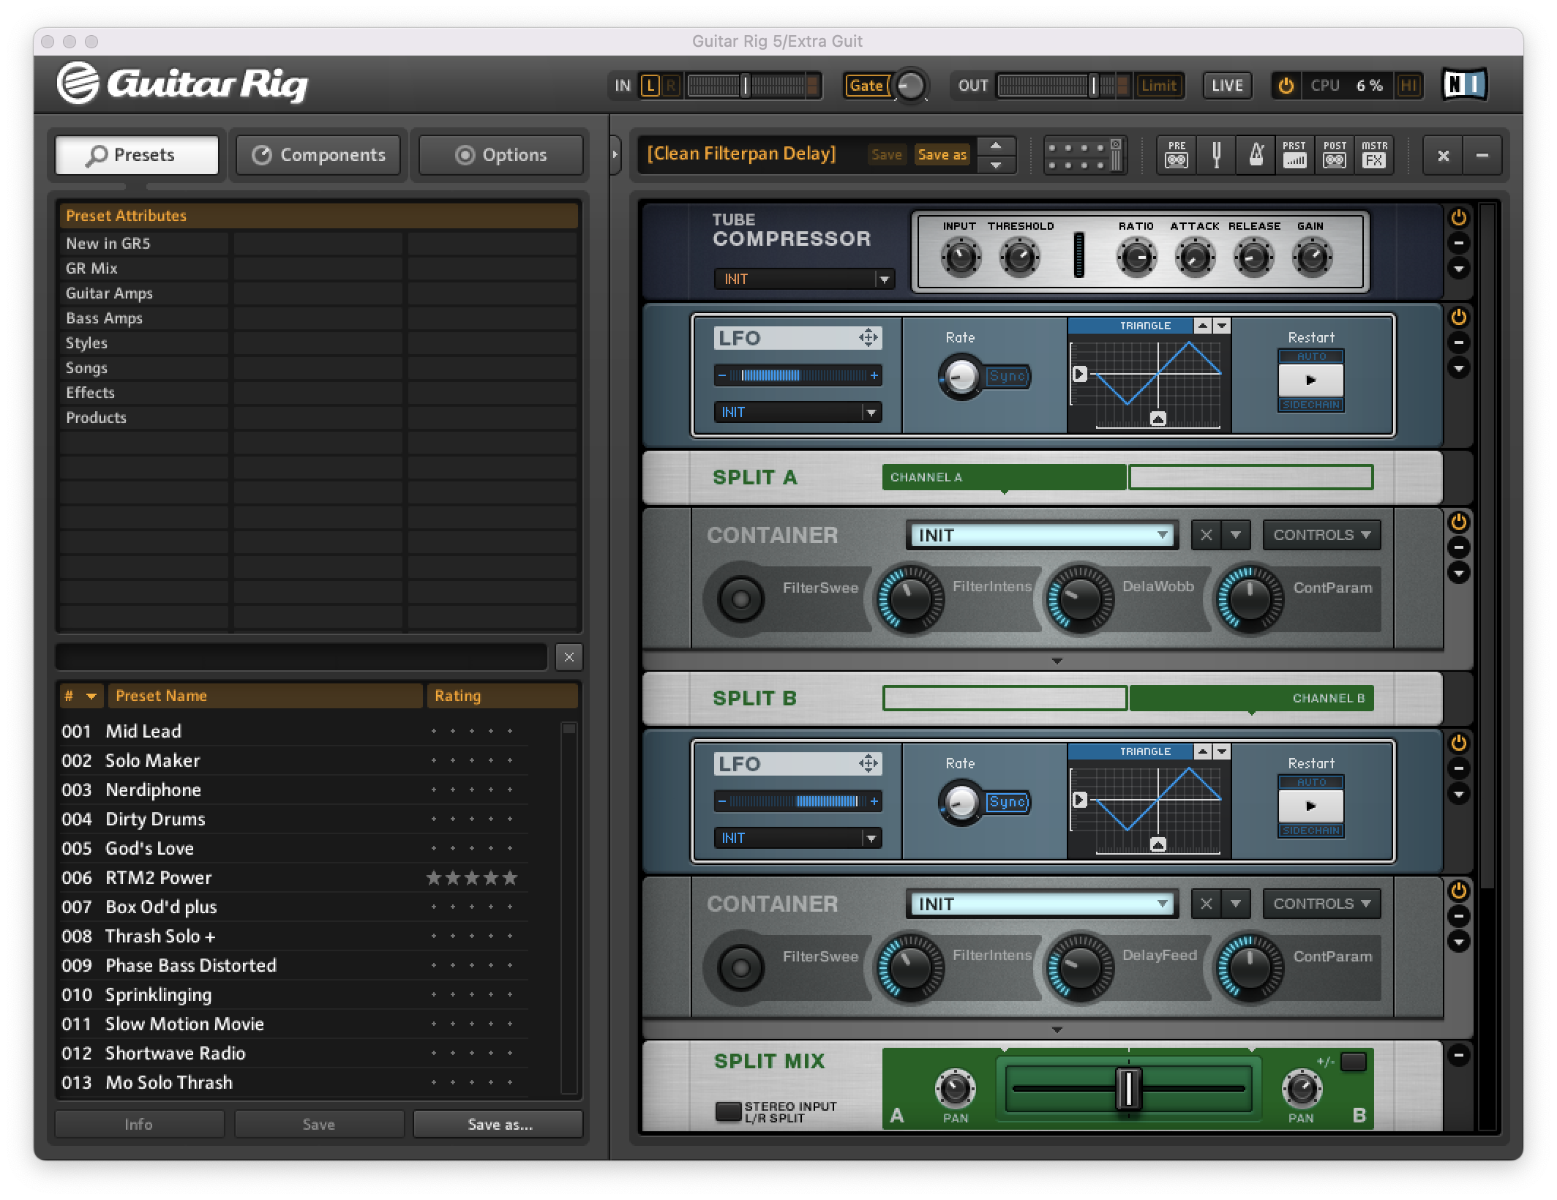This screenshot has height=1200, width=1557.
Task: Hit Restart play button on first LFO
Action: tap(1310, 380)
